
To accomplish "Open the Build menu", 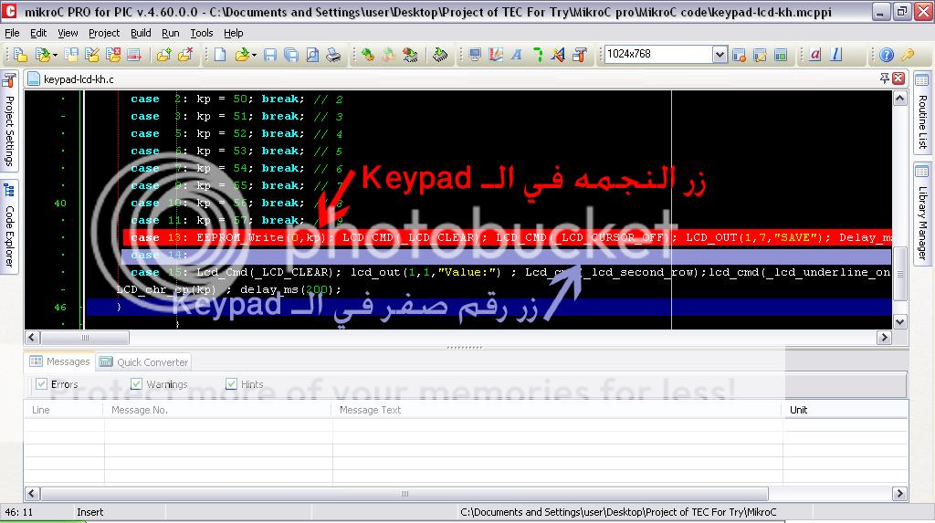I will (141, 33).
